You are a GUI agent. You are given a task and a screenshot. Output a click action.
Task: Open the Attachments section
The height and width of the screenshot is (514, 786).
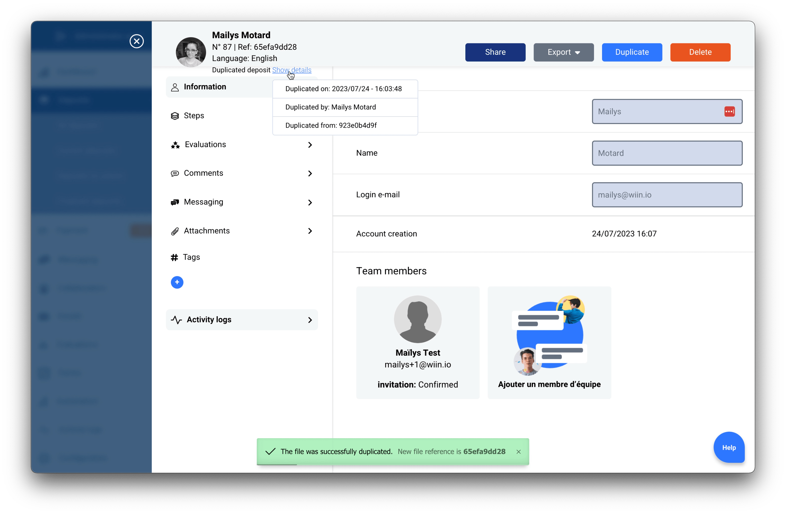tap(242, 231)
